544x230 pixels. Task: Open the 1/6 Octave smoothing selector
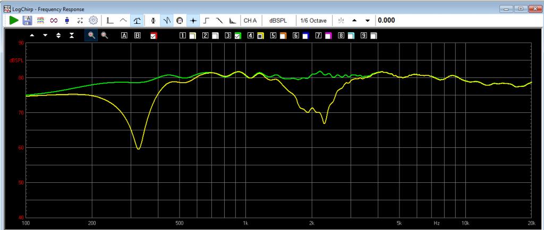click(x=313, y=21)
